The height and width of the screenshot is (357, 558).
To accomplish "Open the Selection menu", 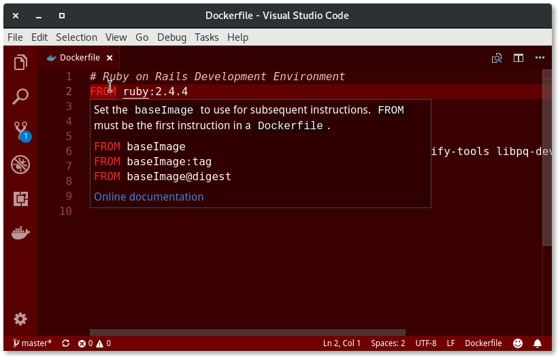I will coord(76,37).
